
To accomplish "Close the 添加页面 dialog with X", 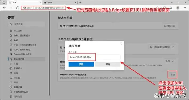I will click(x=121, y=43).
